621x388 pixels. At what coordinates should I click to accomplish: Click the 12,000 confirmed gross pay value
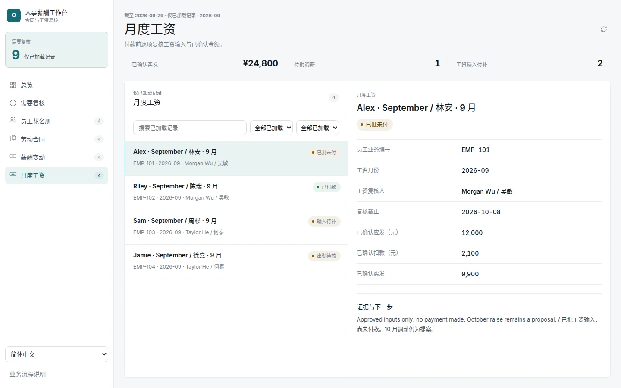click(x=472, y=233)
